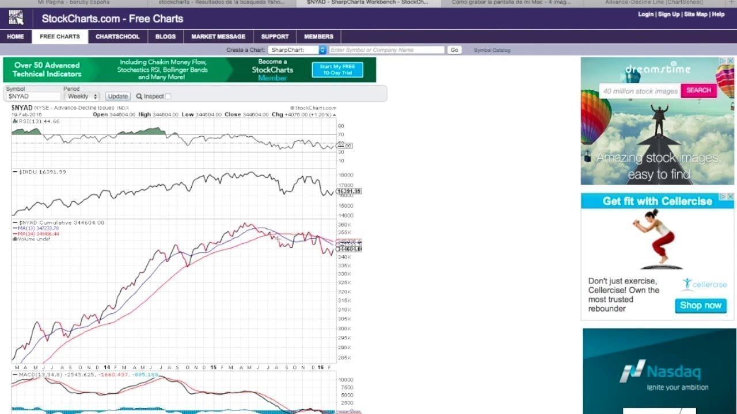The width and height of the screenshot is (737, 414).
Task: Close the Cellercise ad with X
Action: point(731,197)
